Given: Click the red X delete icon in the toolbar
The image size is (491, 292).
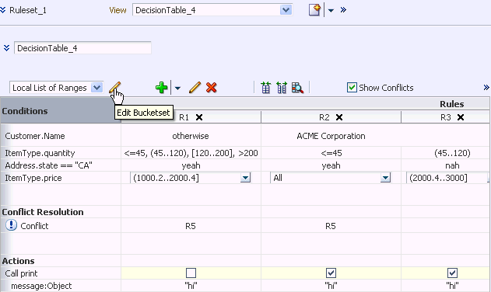Looking at the screenshot, I should [212, 88].
